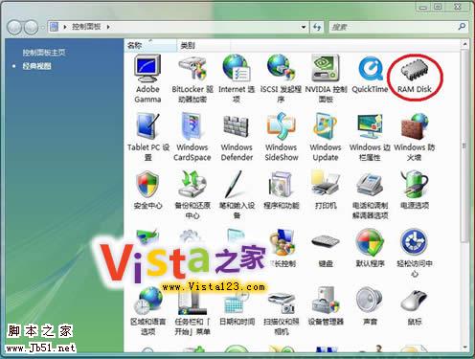Image resolution: width=475 pixels, height=359 pixels.
Task: Open 任务栏和「开始」菜单 icon
Action: coord(192,302)
